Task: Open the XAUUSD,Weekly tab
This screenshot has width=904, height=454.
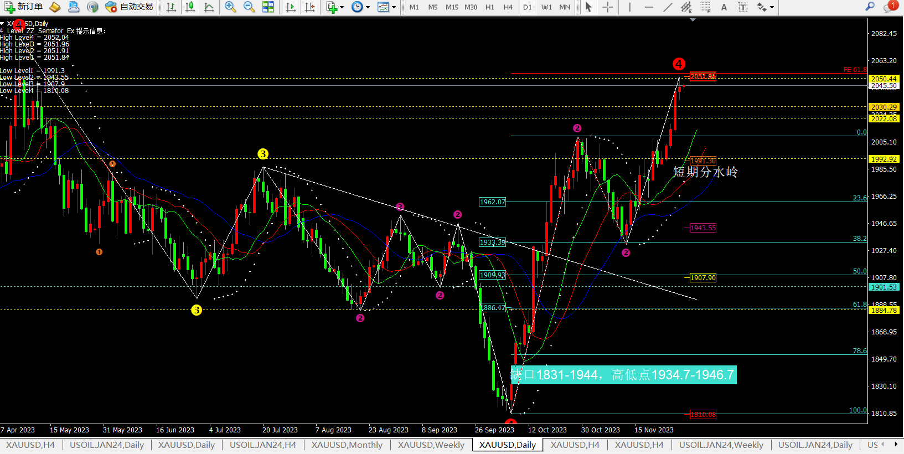Action: pyautogui.click(x=431, y=445)
